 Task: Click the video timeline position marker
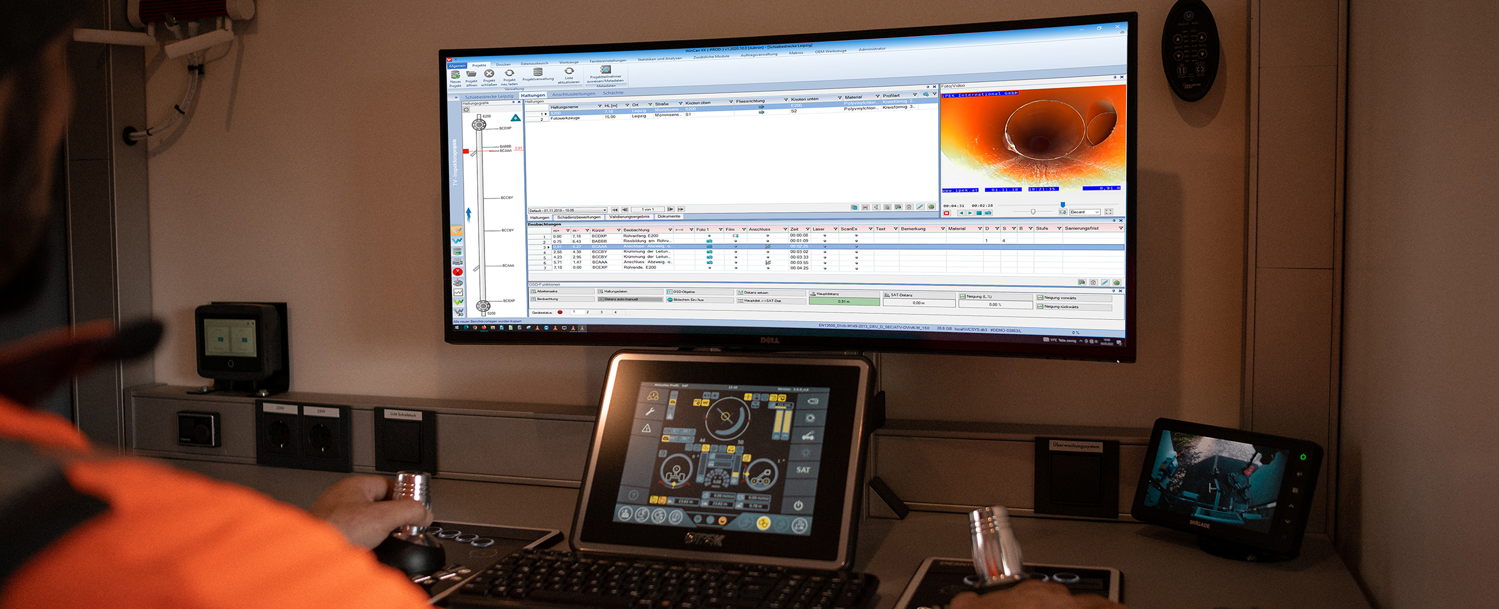[x=1063, y=205]
